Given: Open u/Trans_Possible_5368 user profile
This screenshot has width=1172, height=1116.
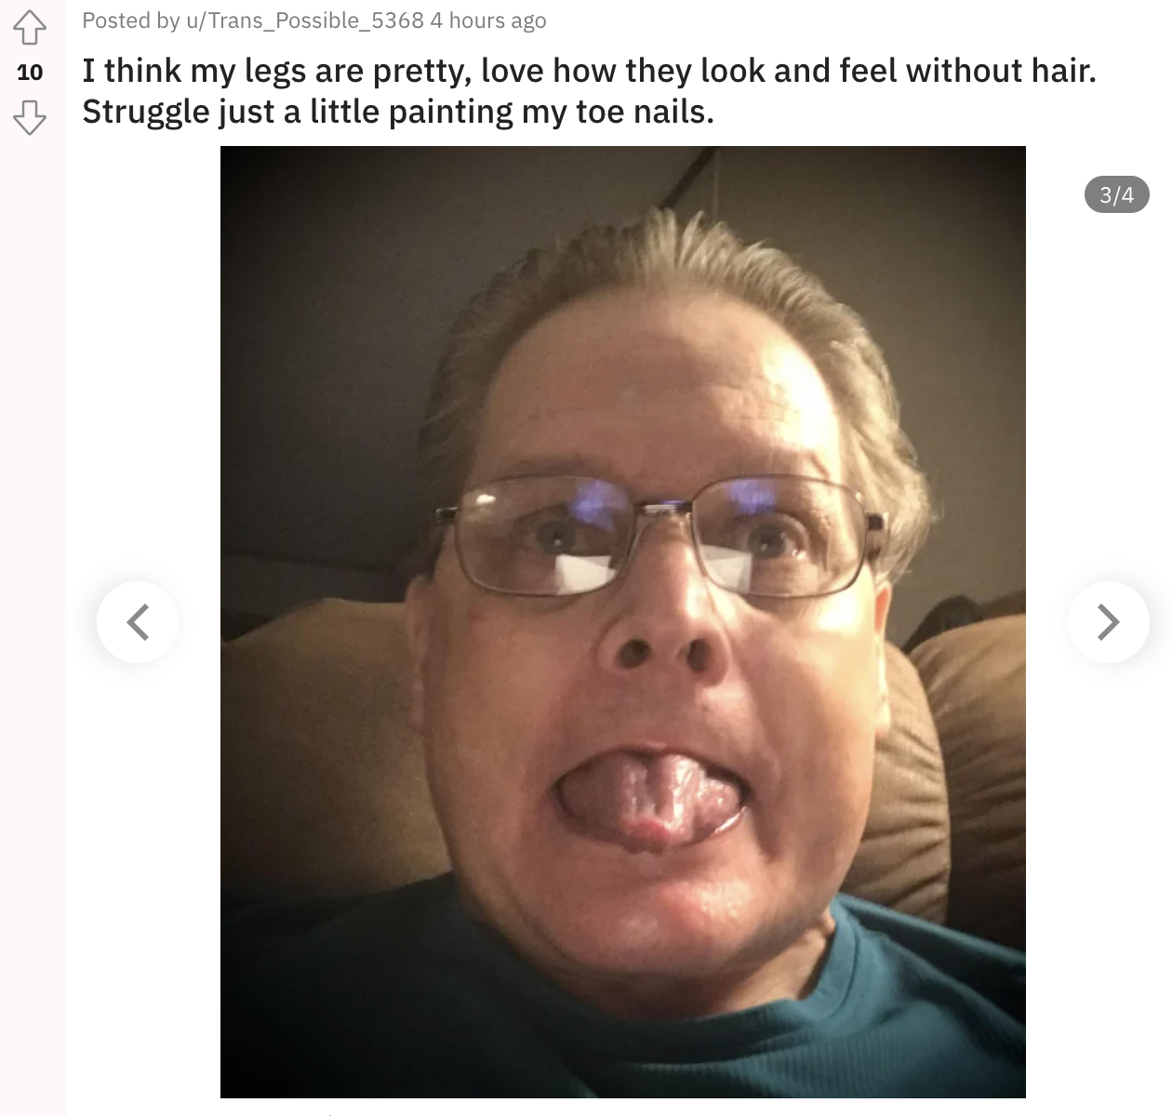Looking at the screenshot, I should (305, 20).
